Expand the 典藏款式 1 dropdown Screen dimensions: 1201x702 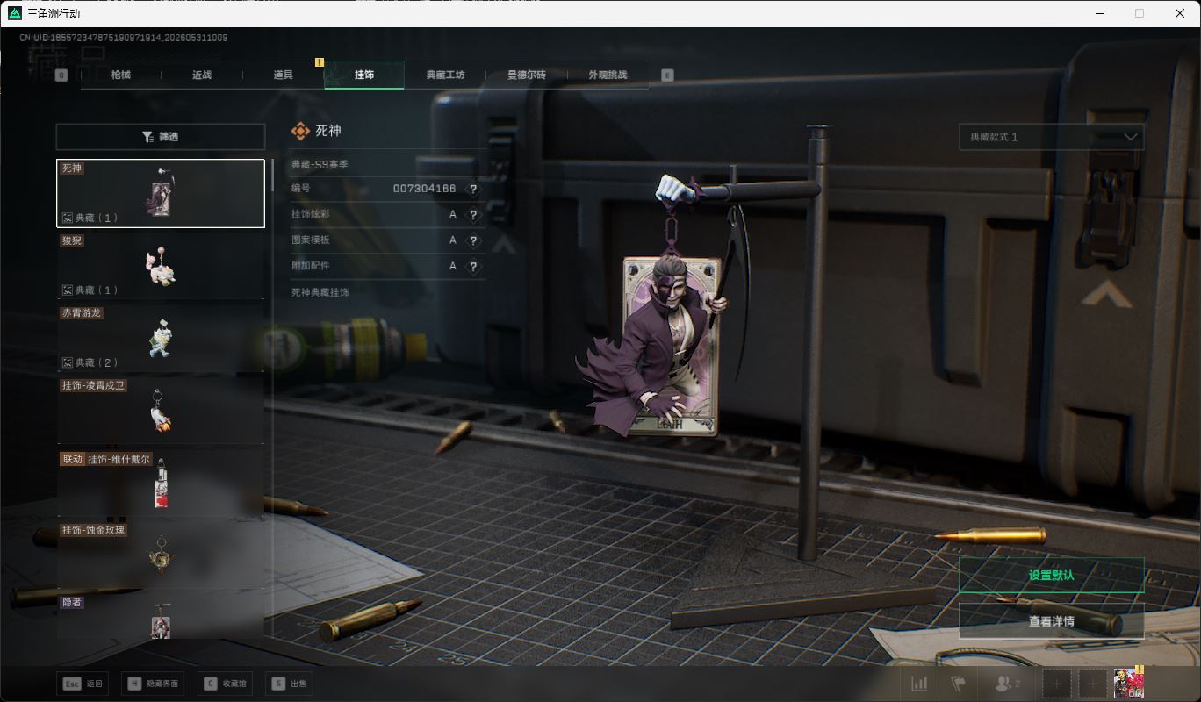pyautogui.click(x=1052, y=137)
